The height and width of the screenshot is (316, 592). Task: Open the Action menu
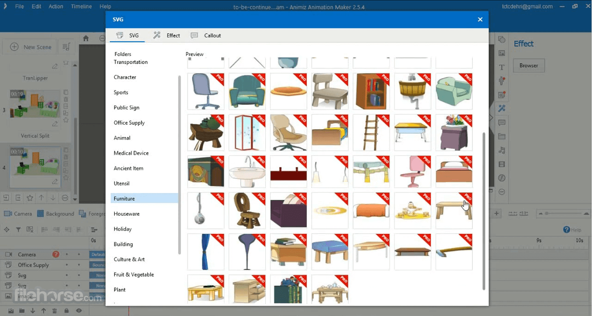pyautogui.click(x=56, y=7)
